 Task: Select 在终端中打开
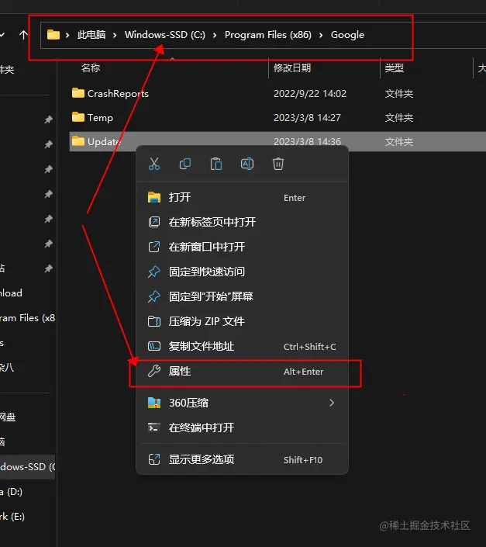point(242,428)
